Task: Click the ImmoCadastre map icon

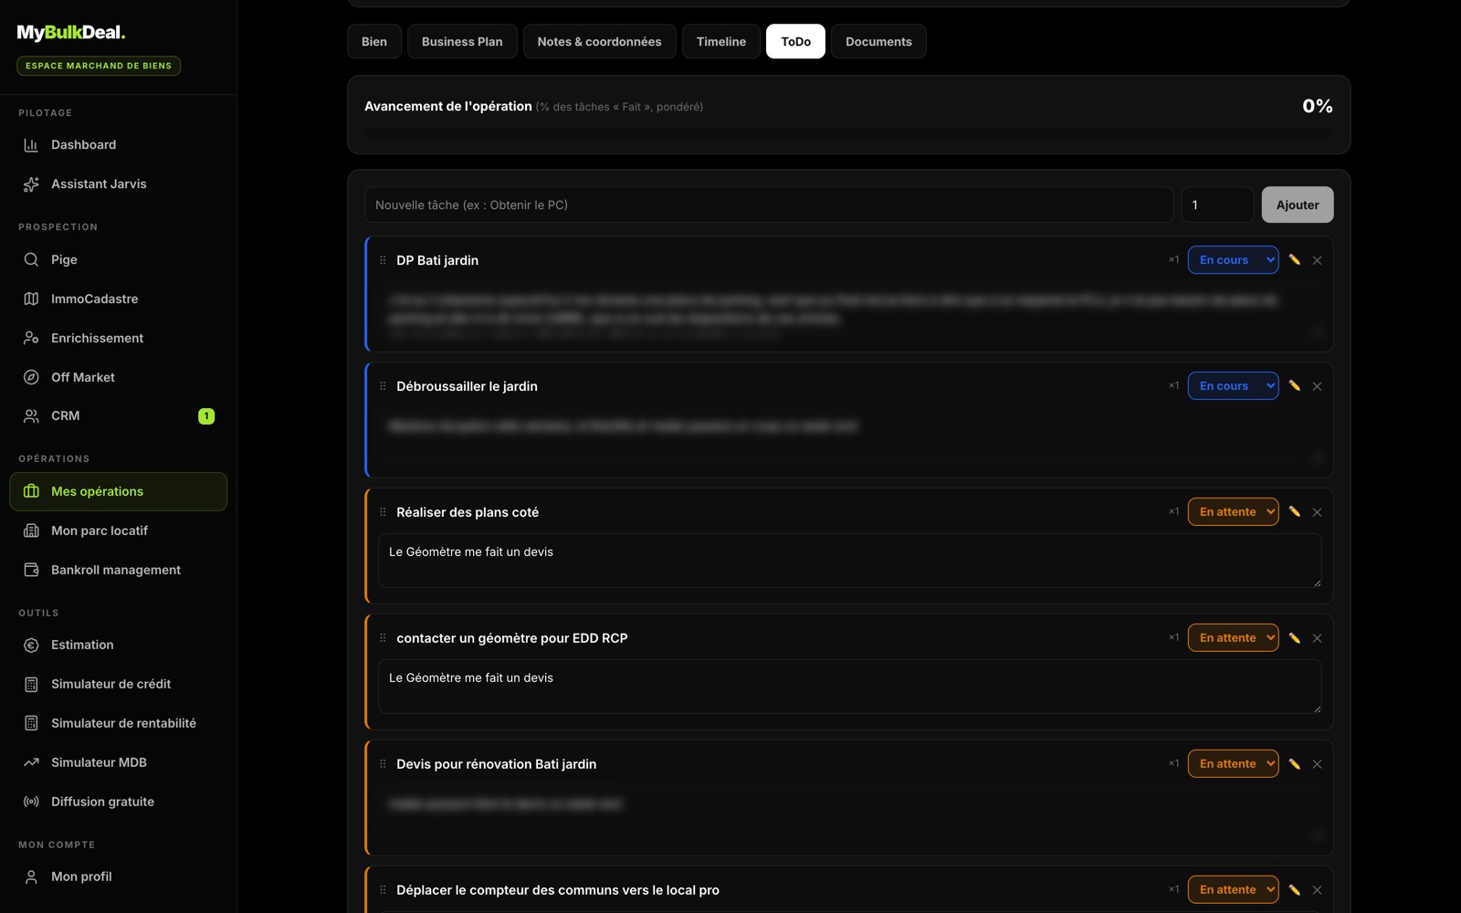Action: pyautogui.click(x=31, y=299)
